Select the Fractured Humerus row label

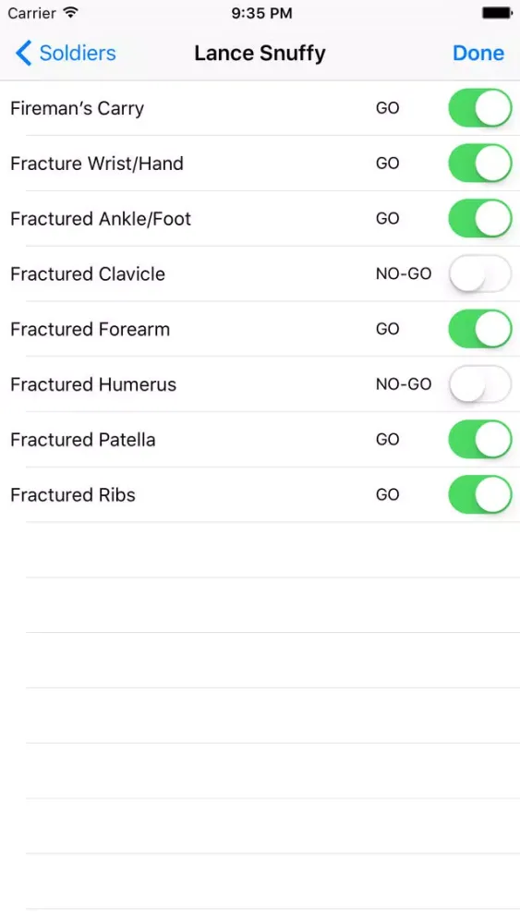93,384
